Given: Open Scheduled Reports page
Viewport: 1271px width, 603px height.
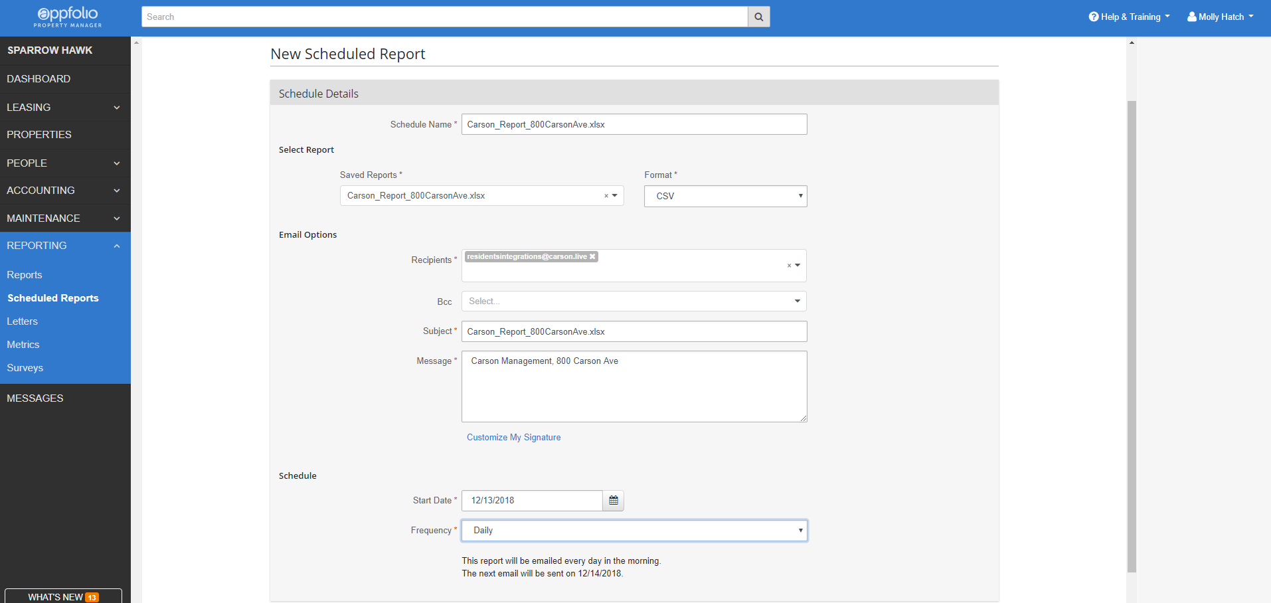Looking at the screenshot, I should [53, 298].
